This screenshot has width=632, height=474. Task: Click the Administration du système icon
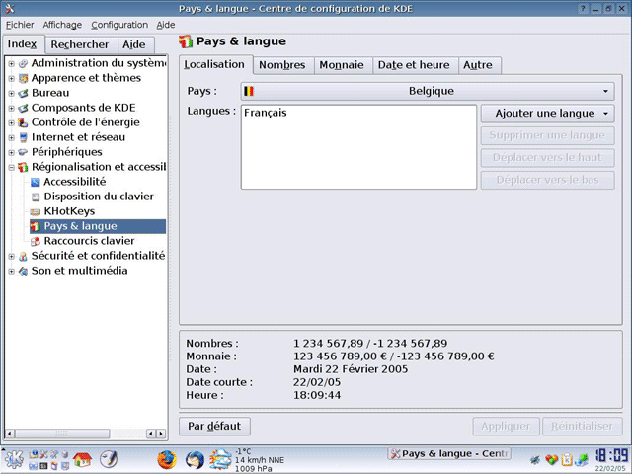click(24, 63)
